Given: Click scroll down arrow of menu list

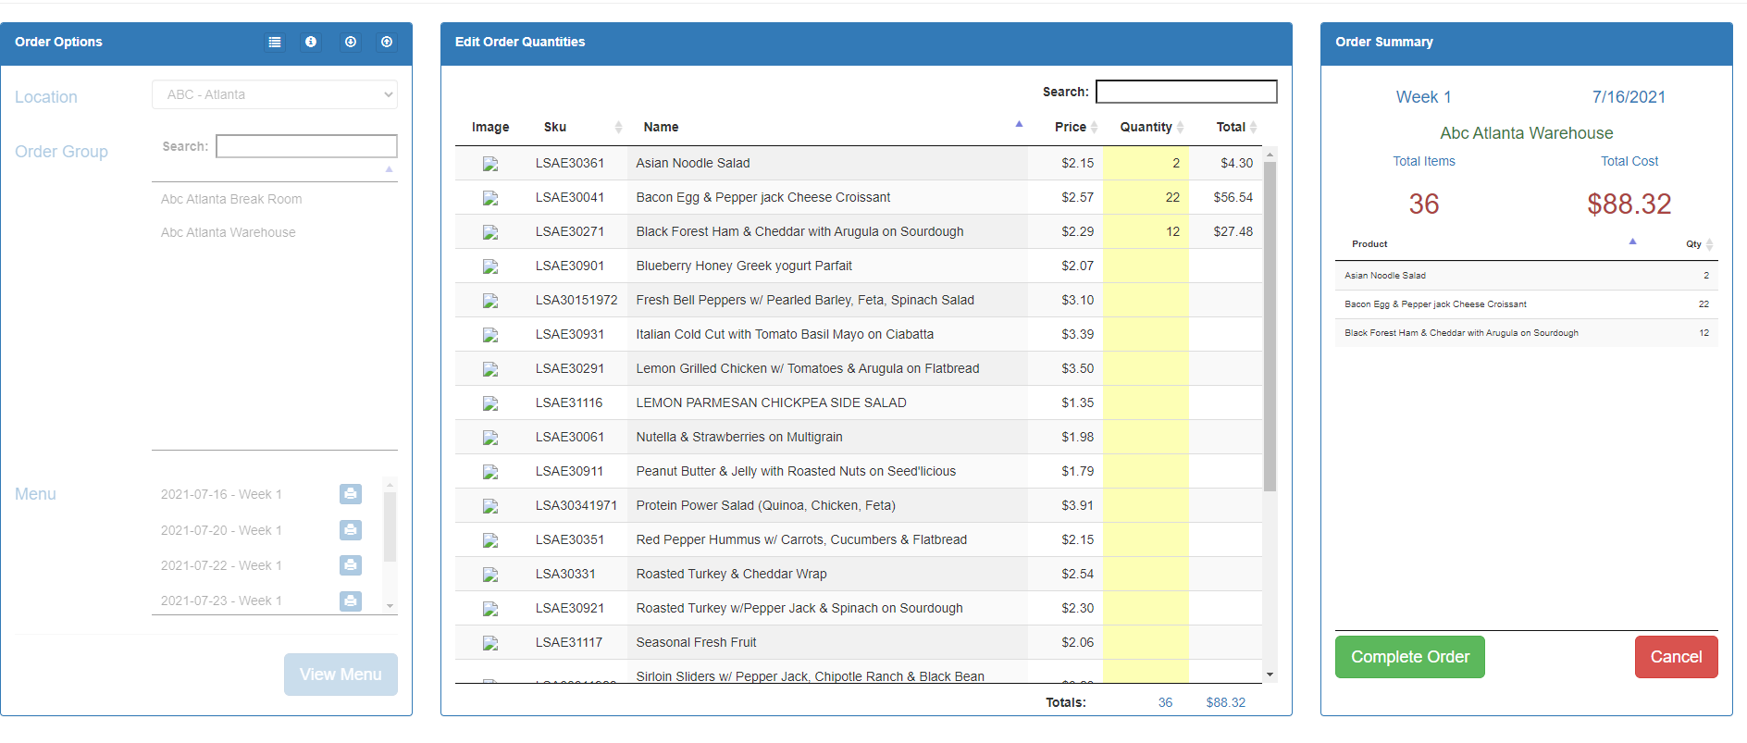Looking at the screenshot, I should pos(390,606).
